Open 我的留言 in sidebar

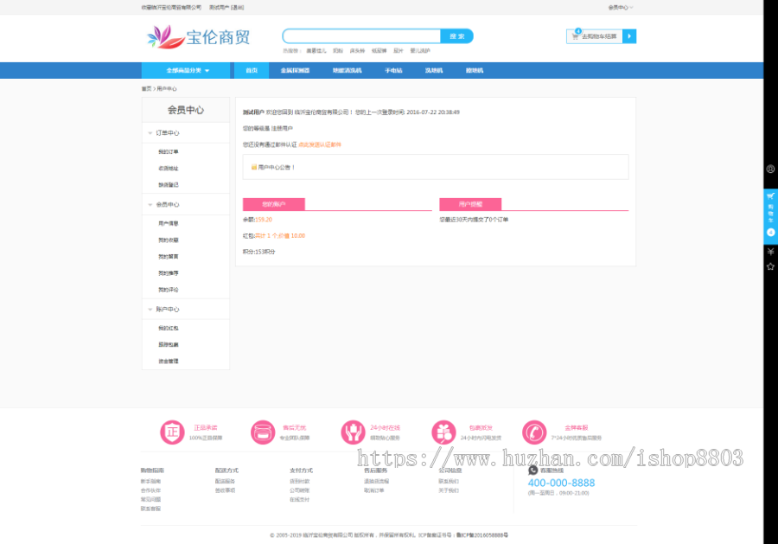(x=169, y=257)
